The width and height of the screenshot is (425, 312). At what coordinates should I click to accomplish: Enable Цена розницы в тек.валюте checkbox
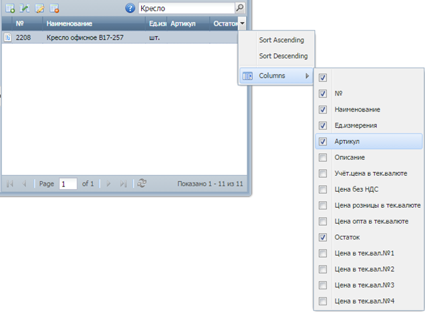[322, 205]
